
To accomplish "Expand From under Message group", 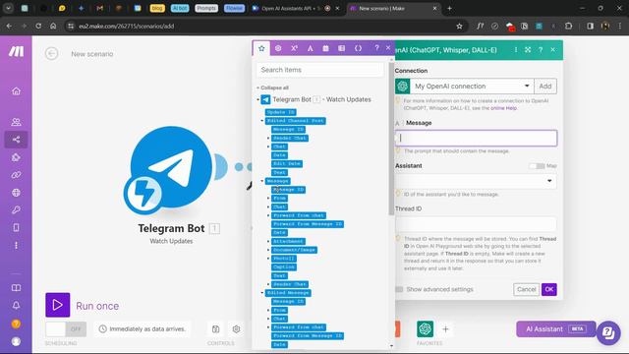I will point(268,199).
